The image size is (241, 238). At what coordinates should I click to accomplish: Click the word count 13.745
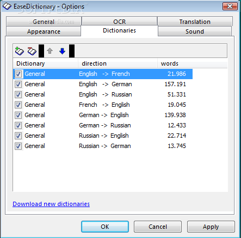[x=177, y=146]
